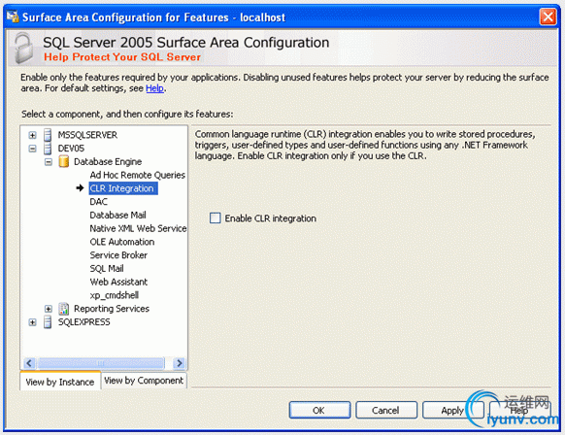Screen dimensions: 565x435
Task: Select the SQLEXPRESS instance label
Action: click(x=83, y=322)
